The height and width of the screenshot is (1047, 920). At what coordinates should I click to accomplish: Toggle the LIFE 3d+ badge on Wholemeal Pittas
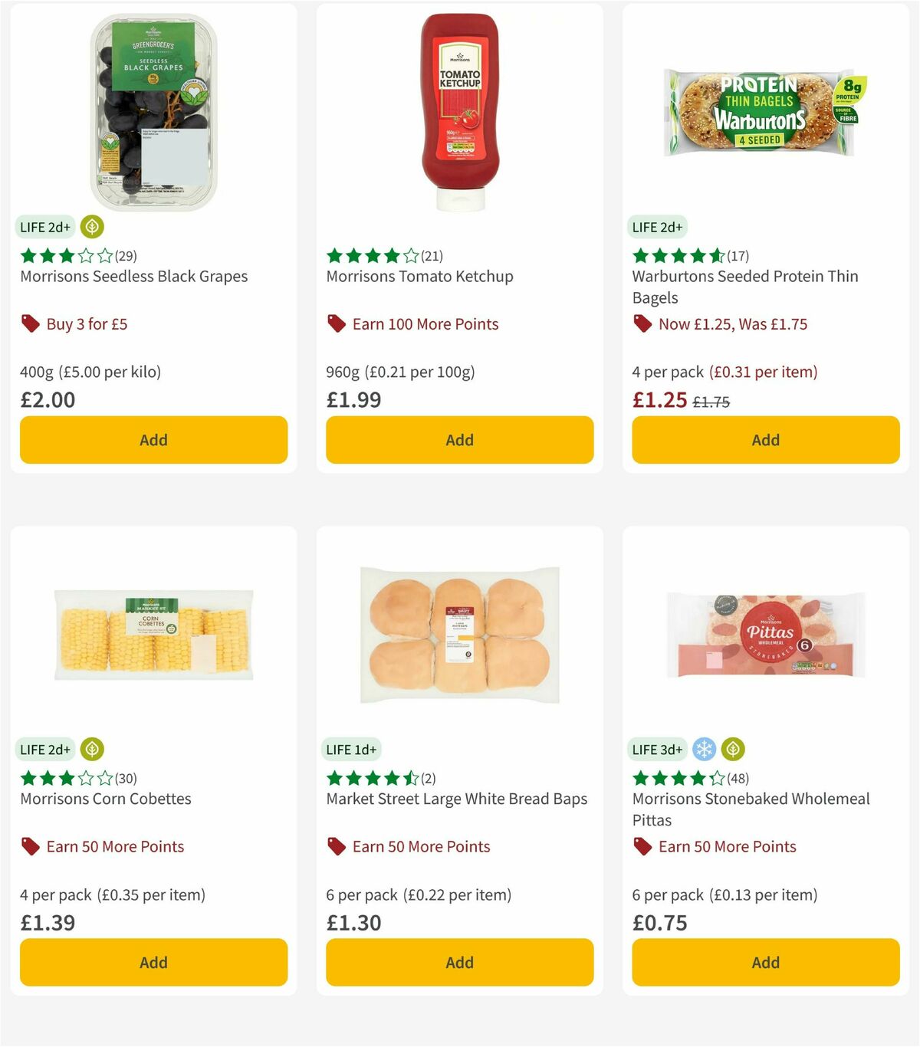coord(656,749)
